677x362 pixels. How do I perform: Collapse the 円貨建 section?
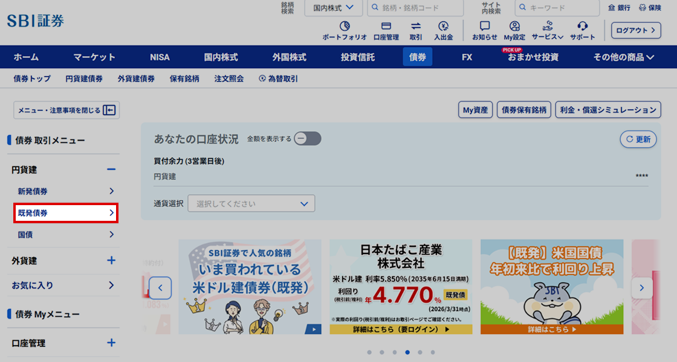click(111, 170)
